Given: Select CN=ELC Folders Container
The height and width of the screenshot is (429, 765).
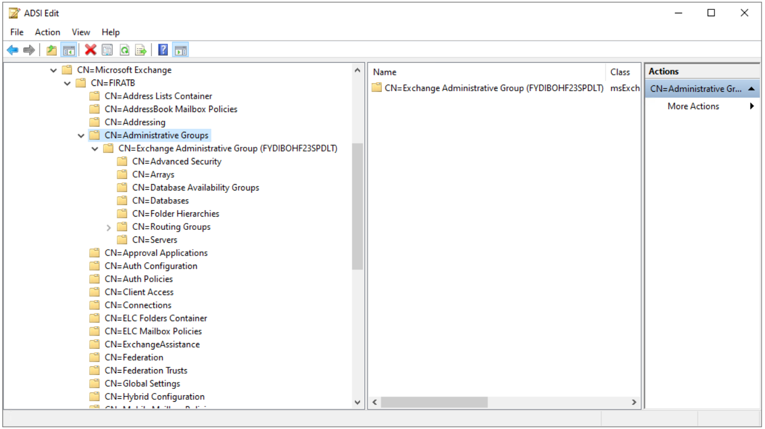Looking at the screenshot, I should (156, 318).
